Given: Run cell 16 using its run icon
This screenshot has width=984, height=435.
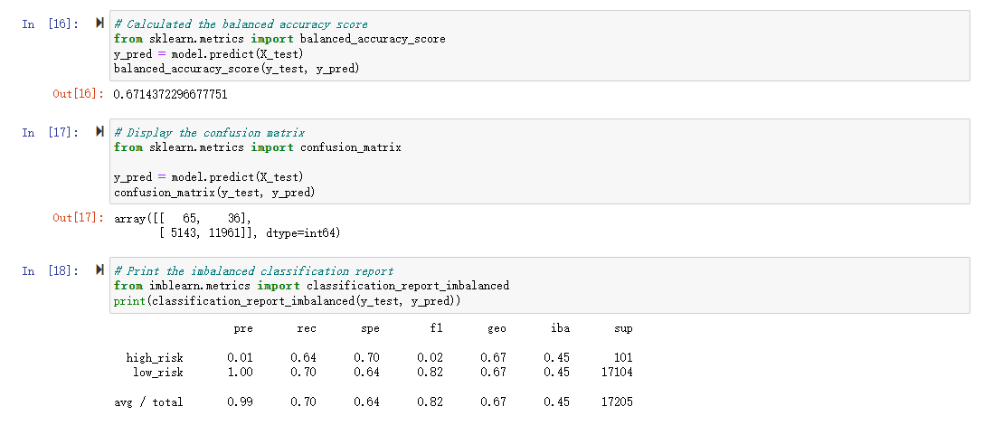Looking at the screenshot, I should tap(99, 24).
